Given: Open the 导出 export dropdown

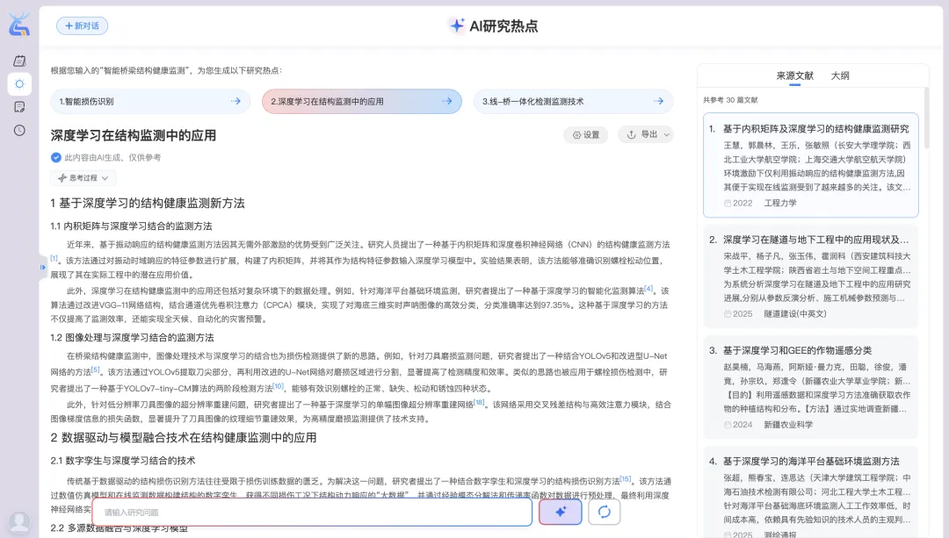Looking at the screenshot, I should tap(645, 135).
